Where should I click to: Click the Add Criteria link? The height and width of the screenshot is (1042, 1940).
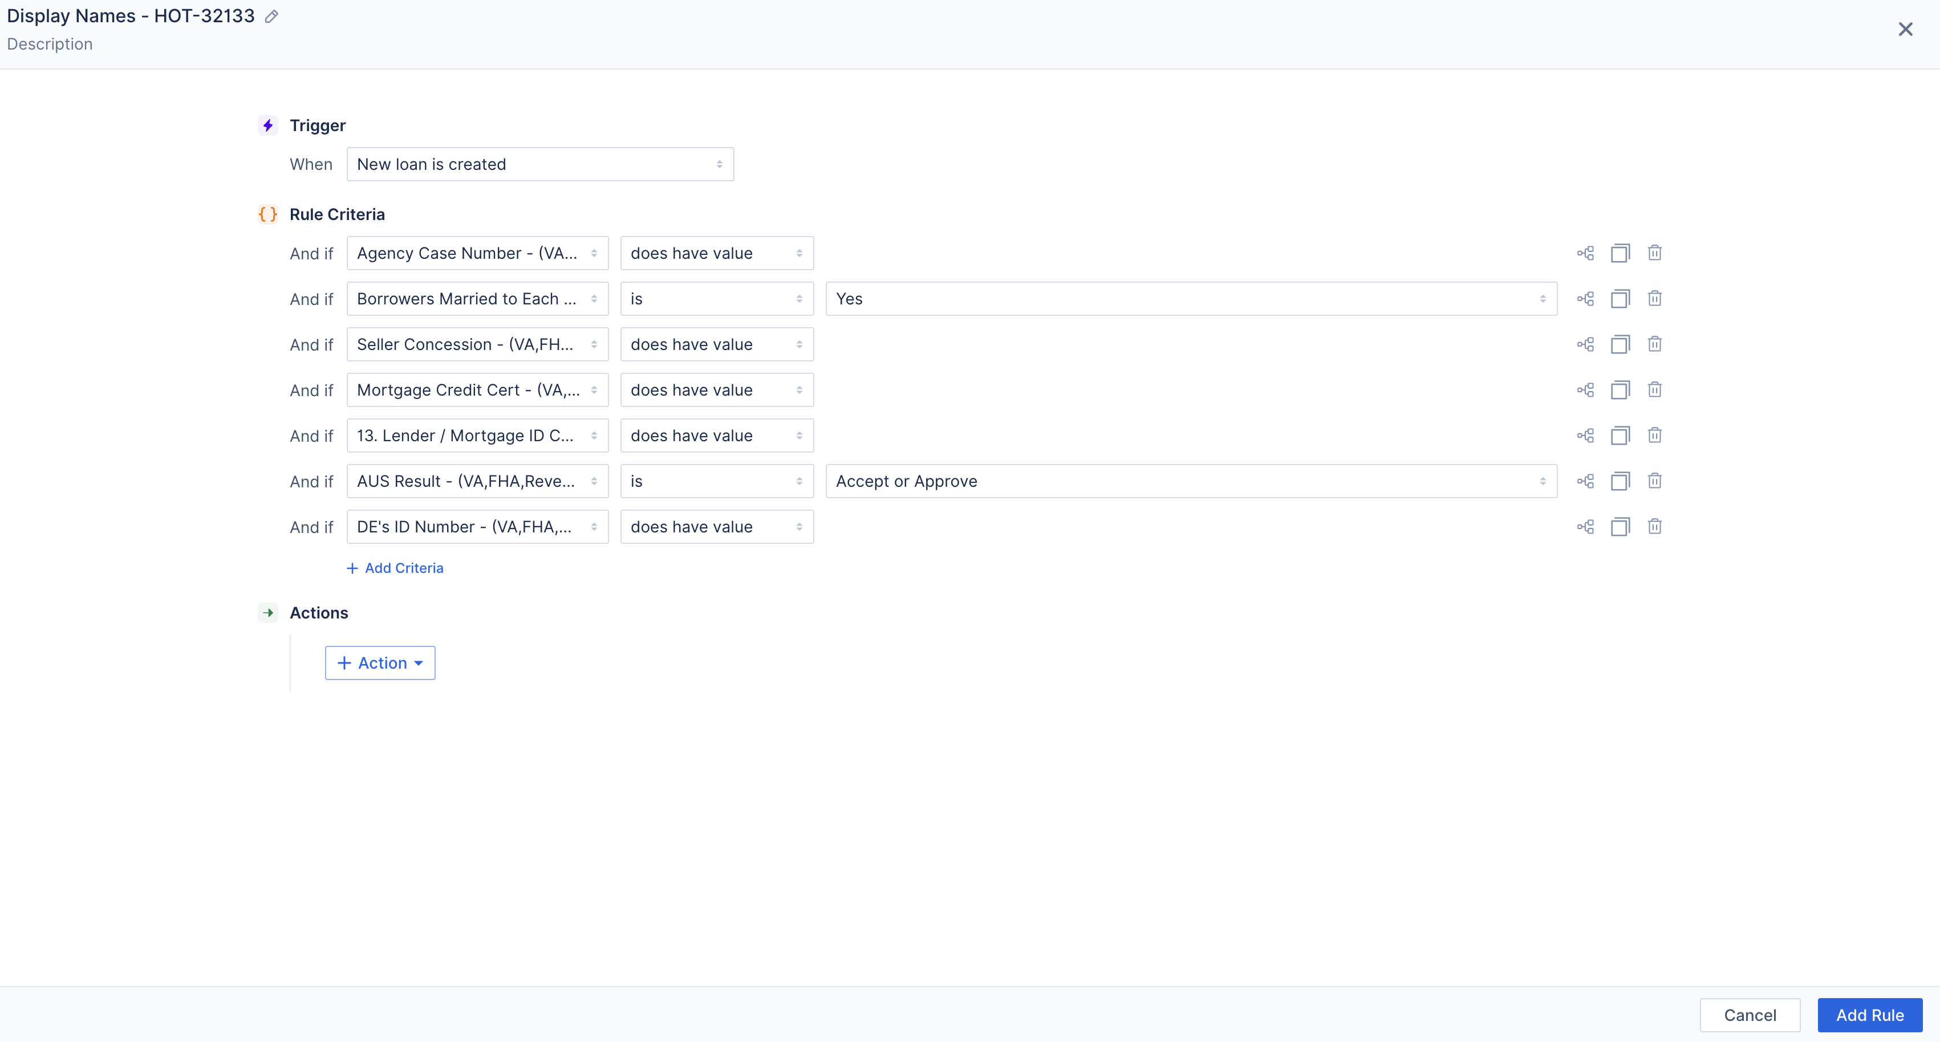point(395,568)
